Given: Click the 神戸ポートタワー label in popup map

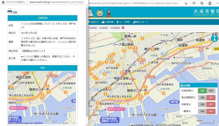Looking at the screenshot, I should 18,108.
